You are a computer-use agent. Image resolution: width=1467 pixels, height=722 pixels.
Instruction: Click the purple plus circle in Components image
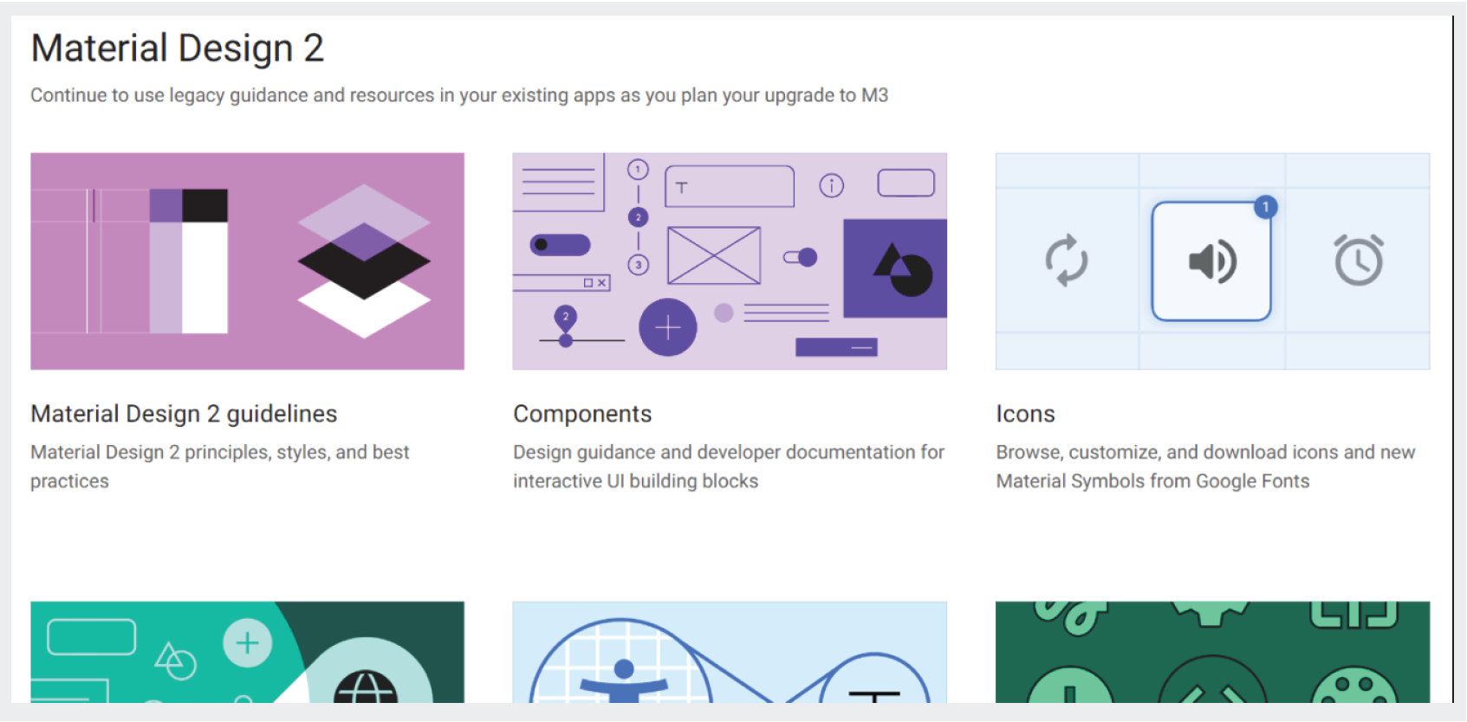tap(667, 327)
